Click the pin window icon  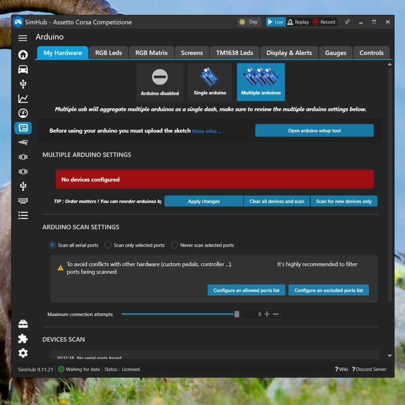[x=347, y=22]
